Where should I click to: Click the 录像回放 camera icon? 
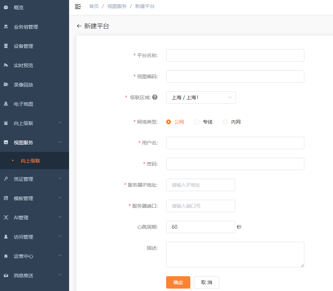pyautogui.click(x=6, y=84)
